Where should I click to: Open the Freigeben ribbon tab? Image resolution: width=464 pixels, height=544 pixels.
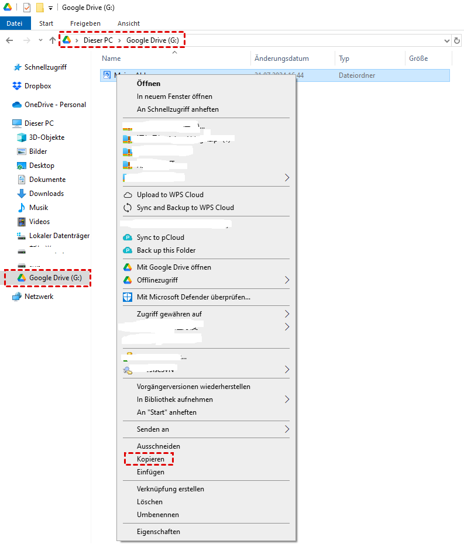(85, 23)
